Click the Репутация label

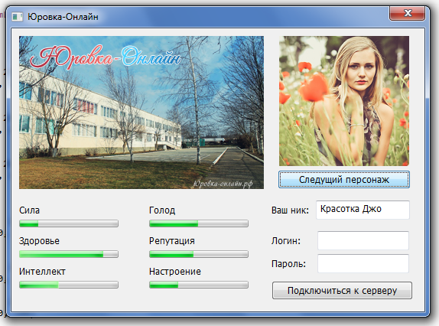click(172, 241)
